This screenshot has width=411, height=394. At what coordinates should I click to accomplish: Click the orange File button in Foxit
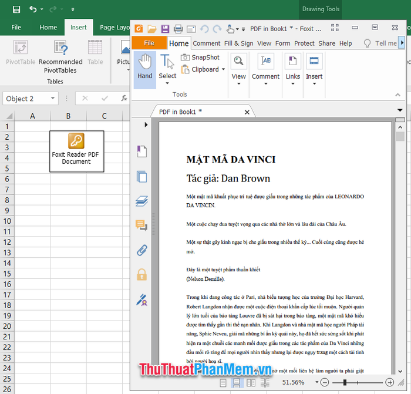tap(149, 43)
